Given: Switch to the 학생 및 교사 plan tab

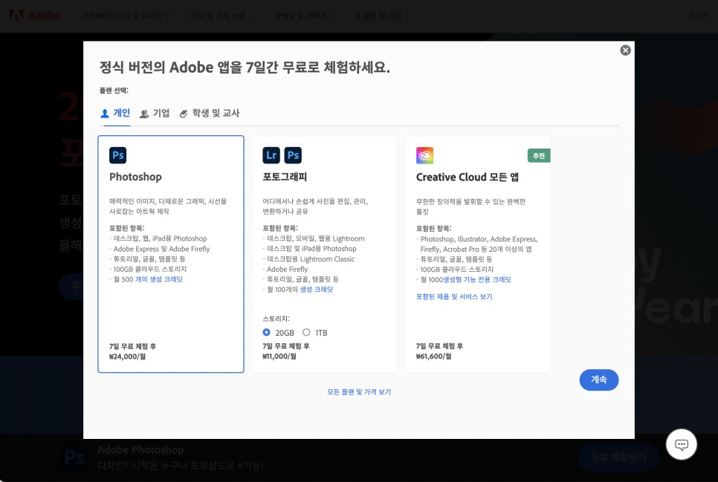Looking at the screenshot, I should 210,113.
